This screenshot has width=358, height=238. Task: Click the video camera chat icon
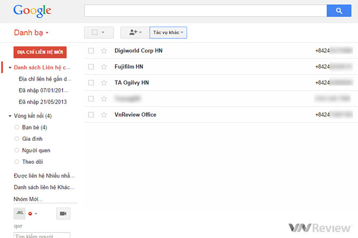coord(63,213)
